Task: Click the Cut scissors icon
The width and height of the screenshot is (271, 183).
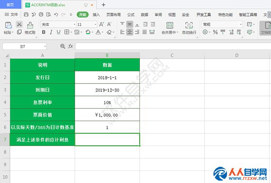Action: [x=19, y=25]
